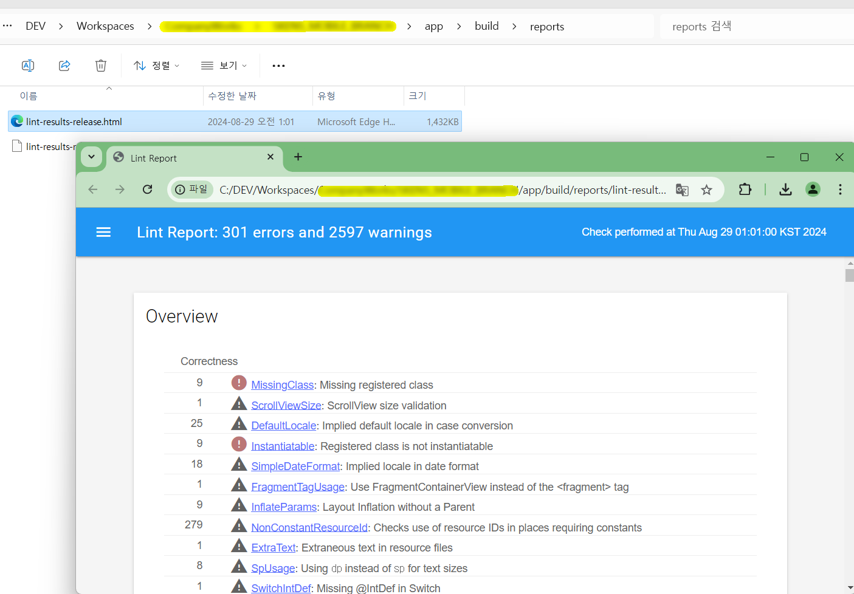Click the page scrollbar up arrow
Image resolution: width=854 pixels, height=594 pixels.
(x=850, y=263)
